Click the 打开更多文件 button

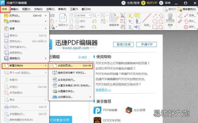[x=61, y=120]
